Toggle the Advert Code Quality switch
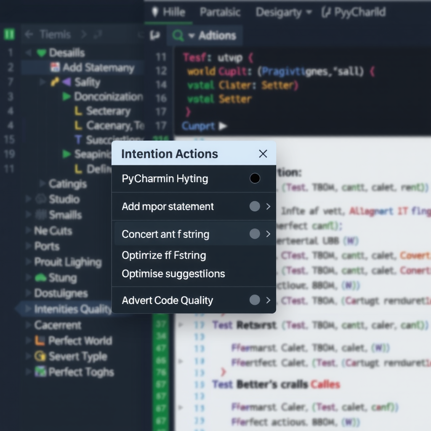 pos(254,300)
